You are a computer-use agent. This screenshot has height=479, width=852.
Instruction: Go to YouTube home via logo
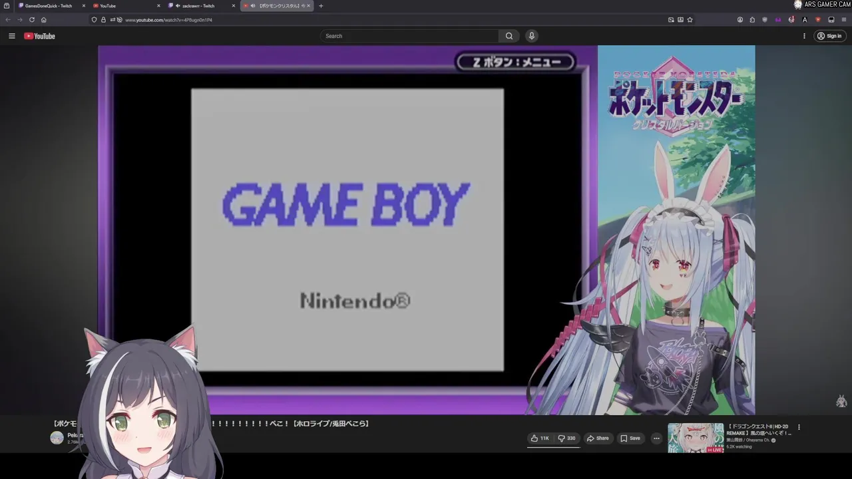(39, 36)
